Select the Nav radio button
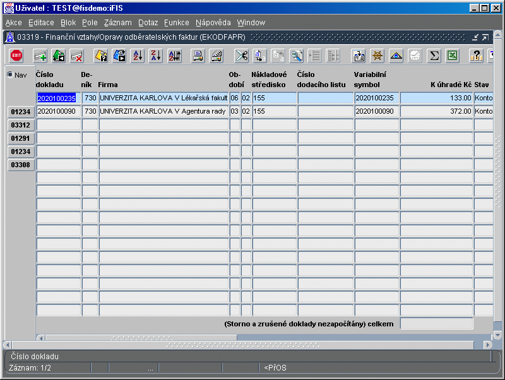Image resolution: width=505 pixels, height=380 pixels. (10, 74)
